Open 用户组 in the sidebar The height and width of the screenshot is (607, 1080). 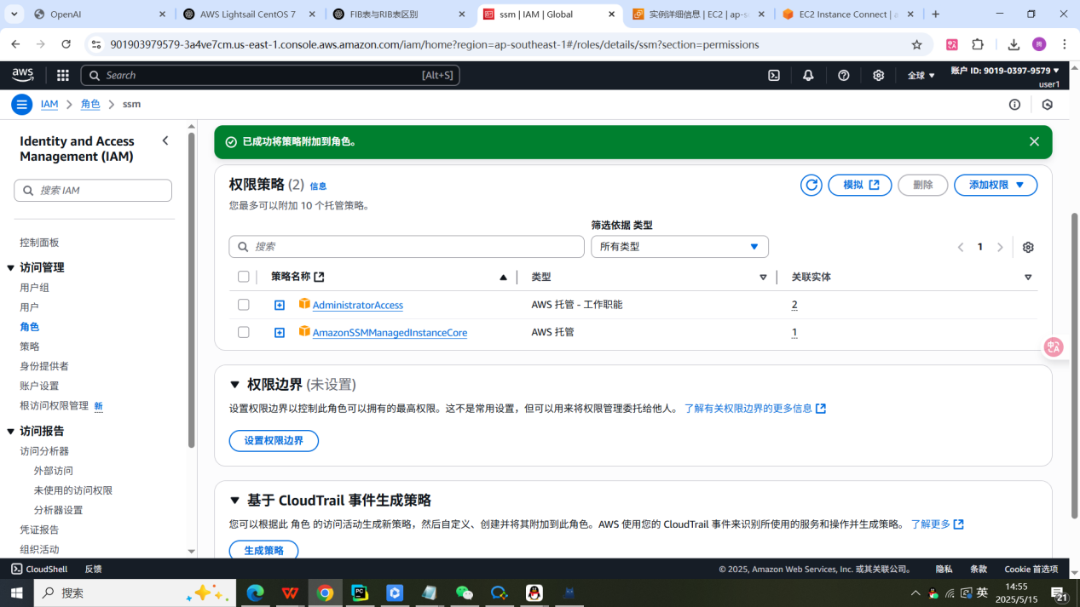[35, 288]
